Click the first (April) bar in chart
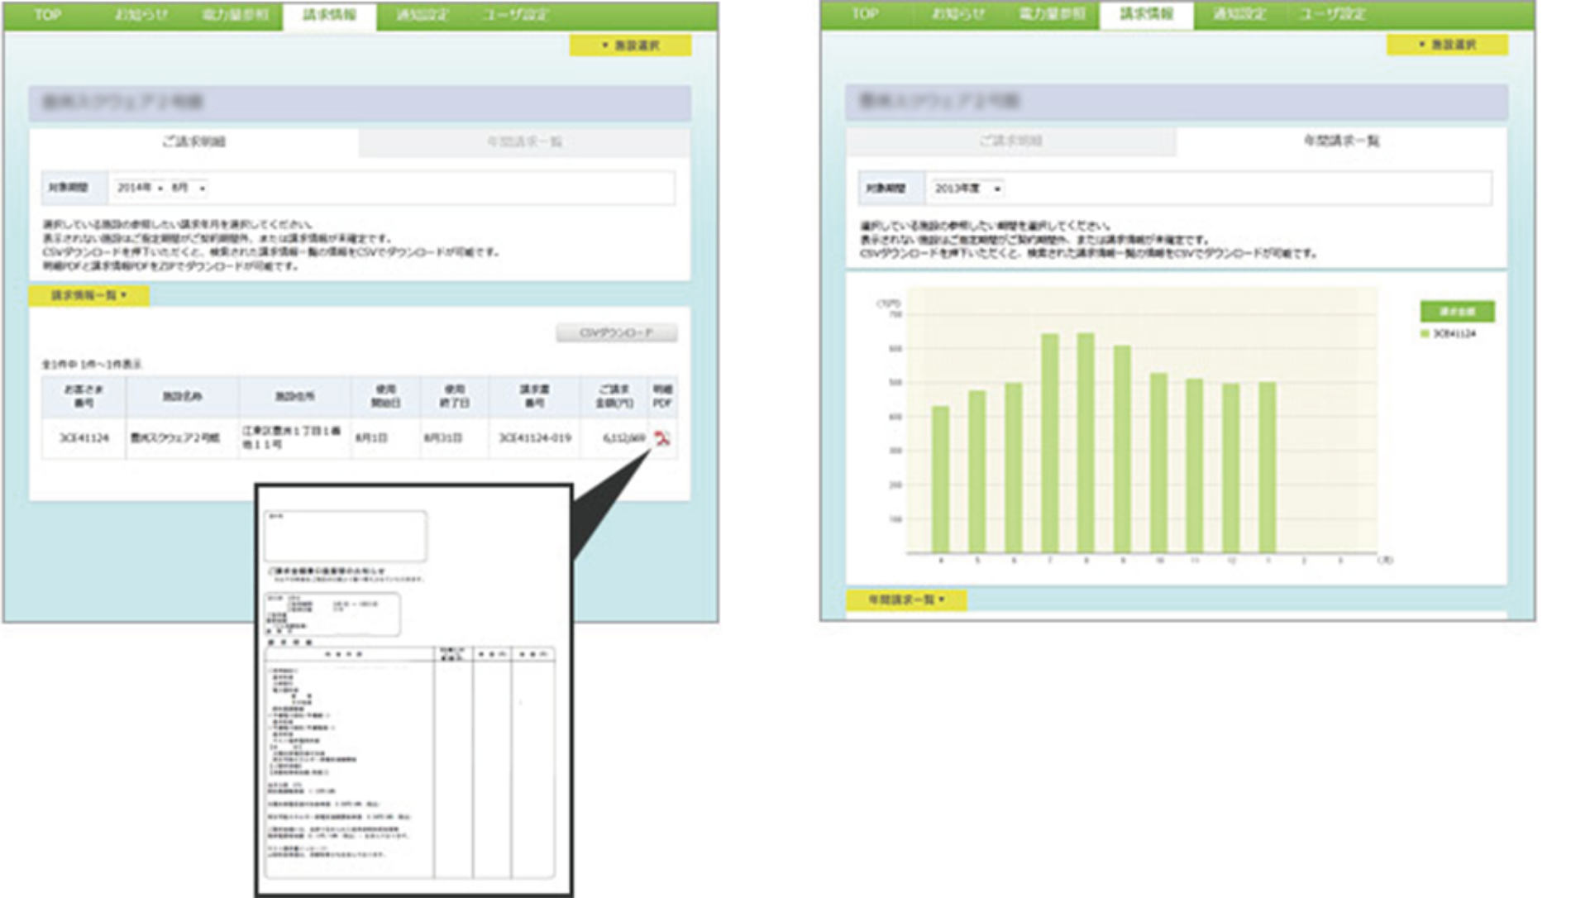This screenshot has height=898, width=1571. (940, 480)
